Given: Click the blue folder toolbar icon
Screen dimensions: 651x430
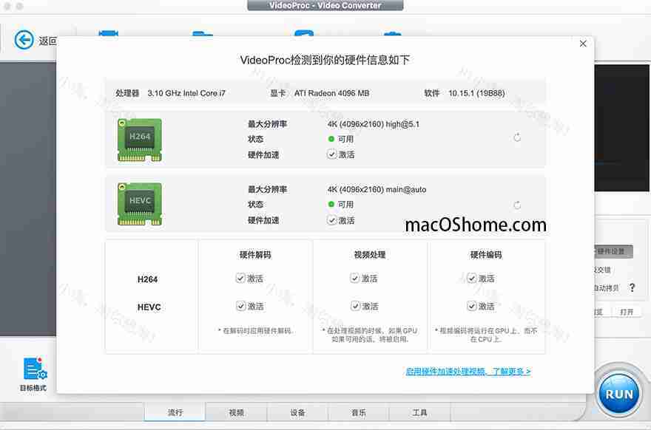Looking at the screenshot, I should pyautogui.click(x=201, y=33).
